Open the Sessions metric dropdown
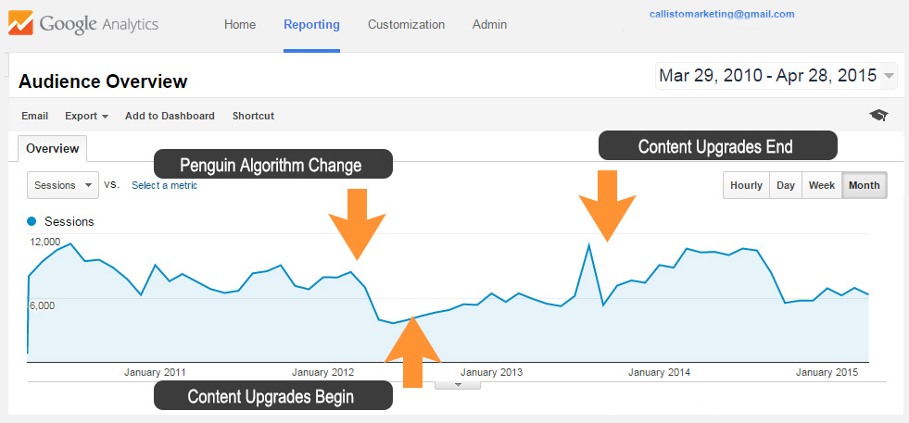Viewport: 909px width, 423px height. pyautogui.click(x=63, y=185)
